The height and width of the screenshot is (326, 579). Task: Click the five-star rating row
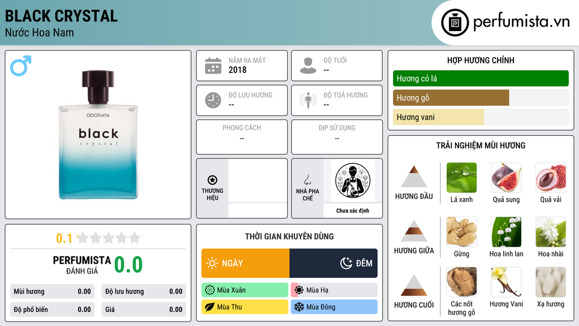[x=109, y=238]
